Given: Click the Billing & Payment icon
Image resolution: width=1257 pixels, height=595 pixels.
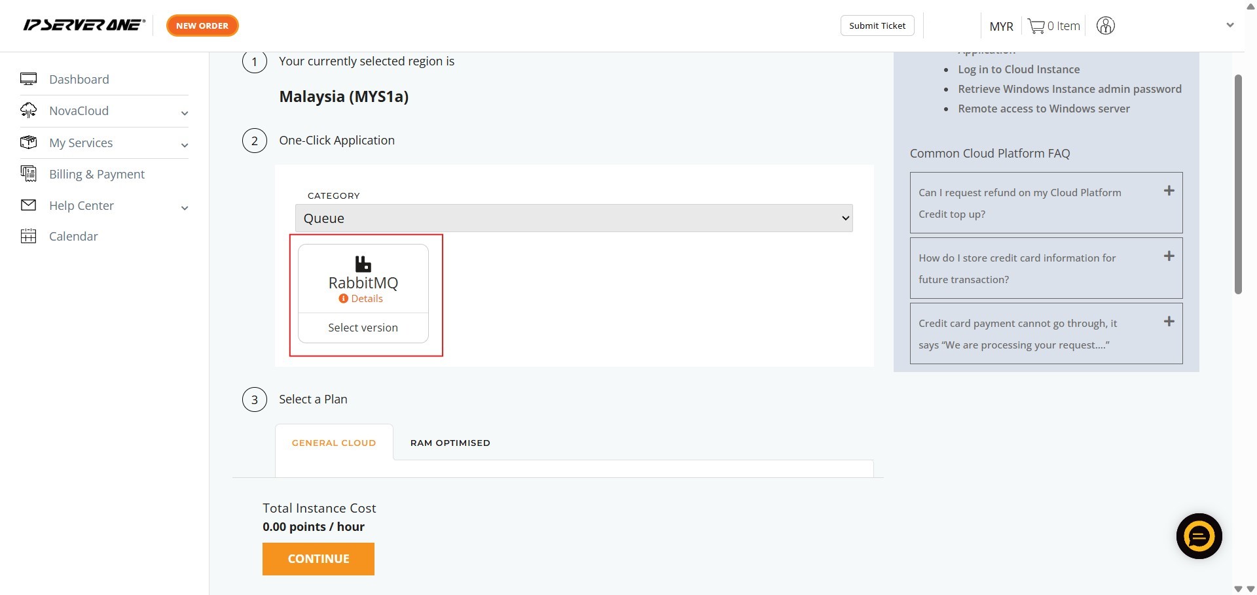Looking at the screenshot, I should tap(29, 174).
